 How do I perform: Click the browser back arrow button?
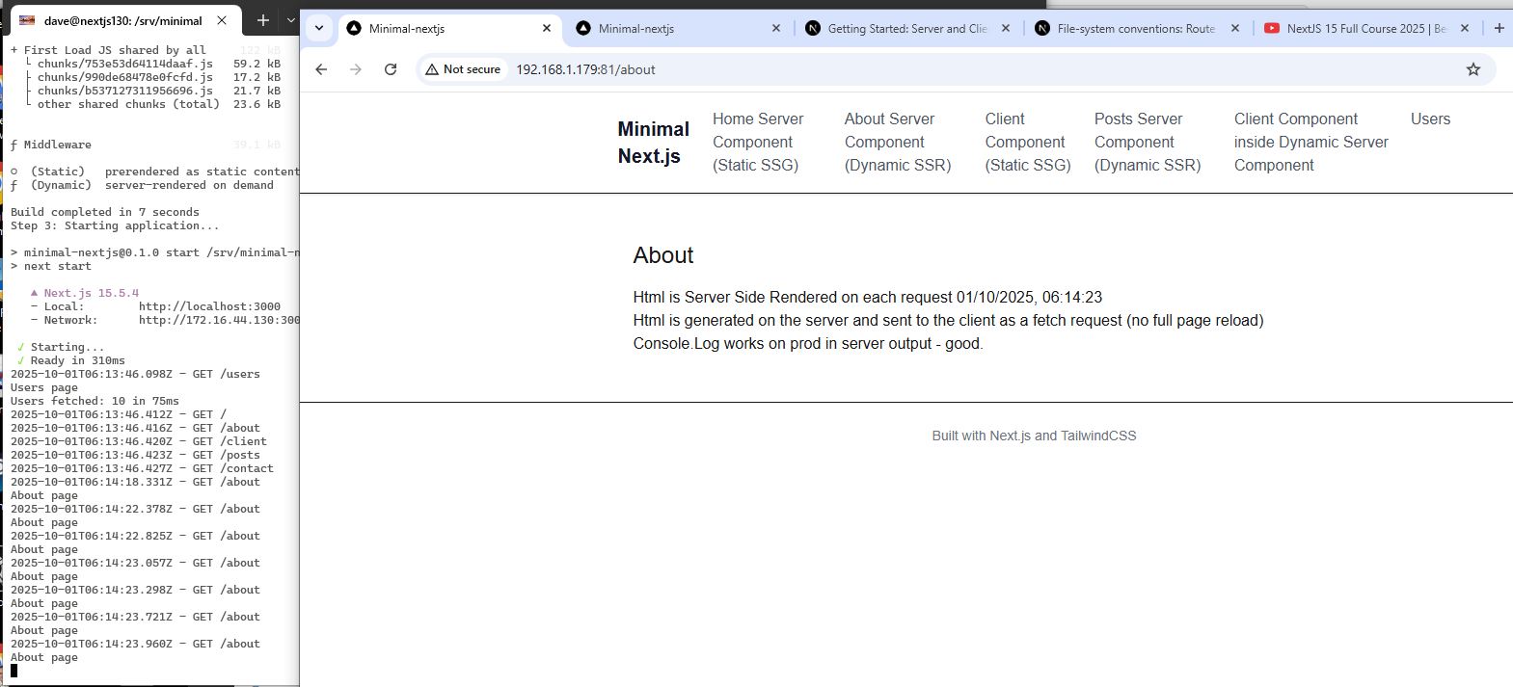322,69
